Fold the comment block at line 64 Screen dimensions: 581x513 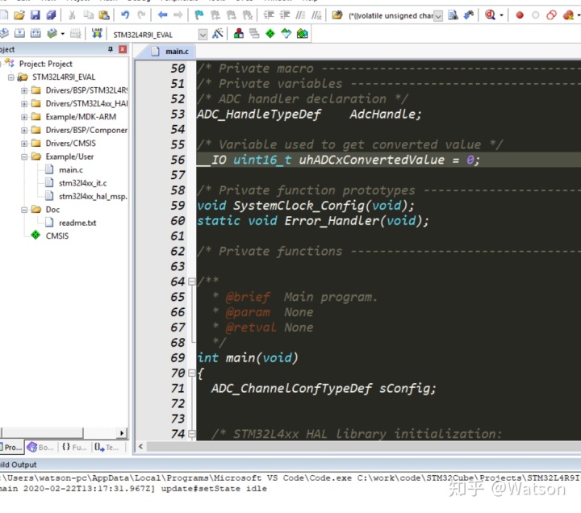coord(191,282)
